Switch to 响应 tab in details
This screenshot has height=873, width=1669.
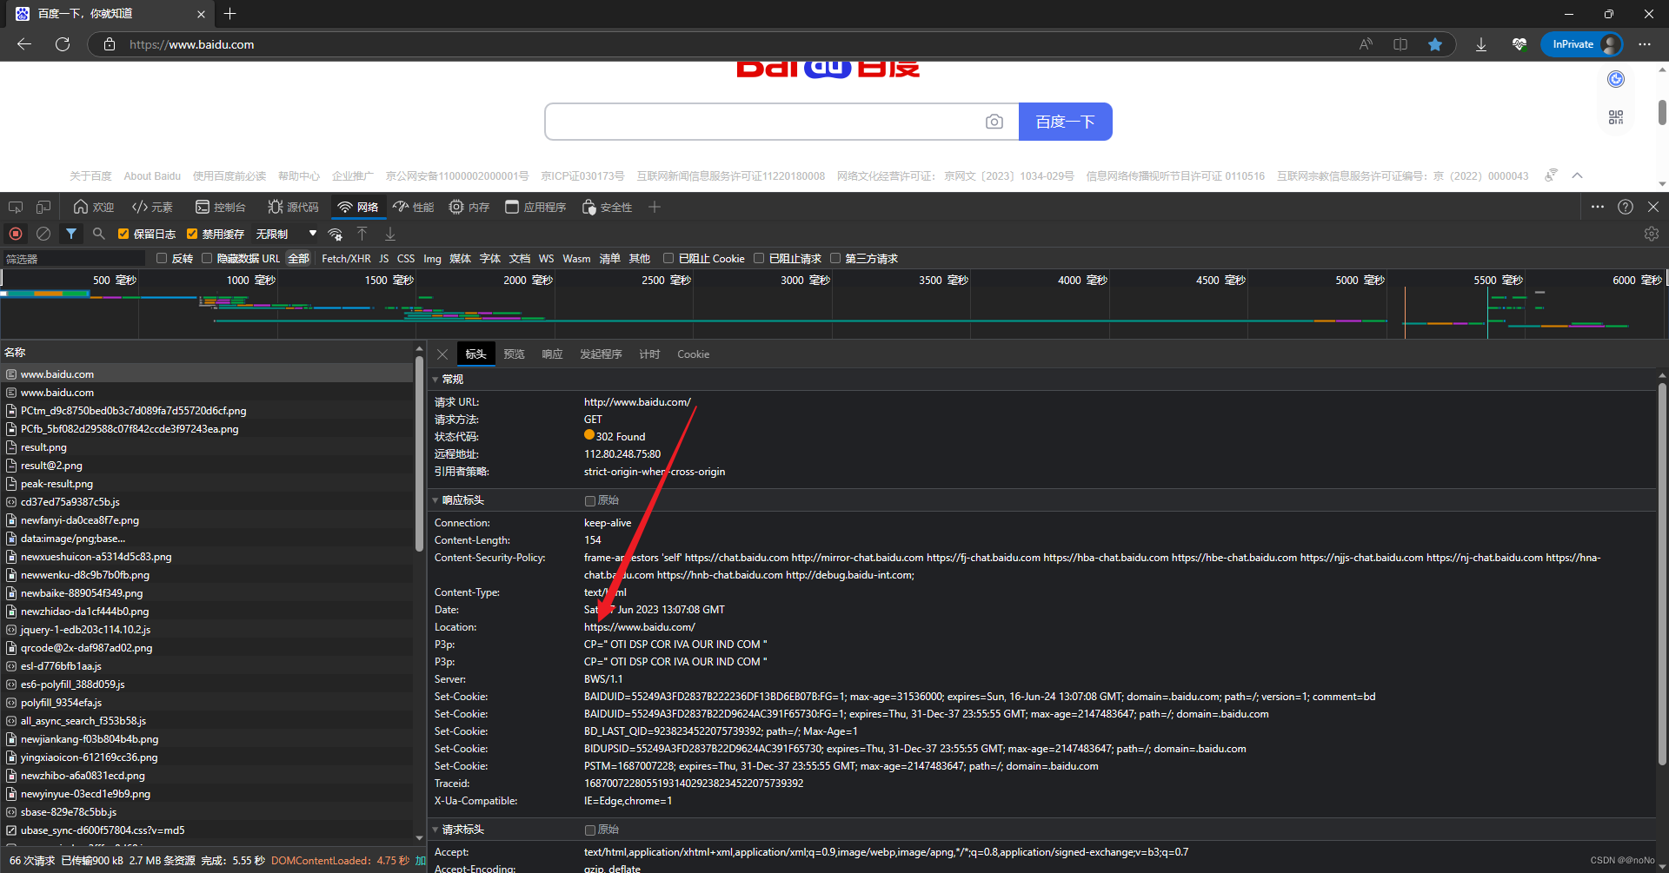coord(552,354)
